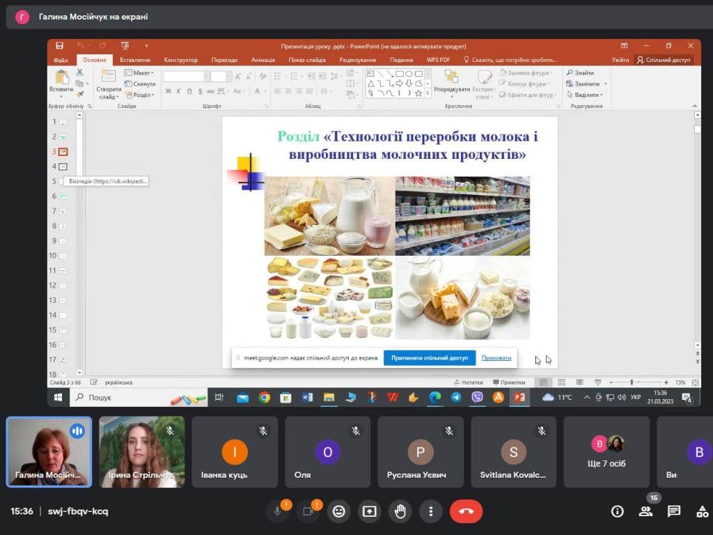
Task: Turn on the camera in Meet
Action: (308, 511)
